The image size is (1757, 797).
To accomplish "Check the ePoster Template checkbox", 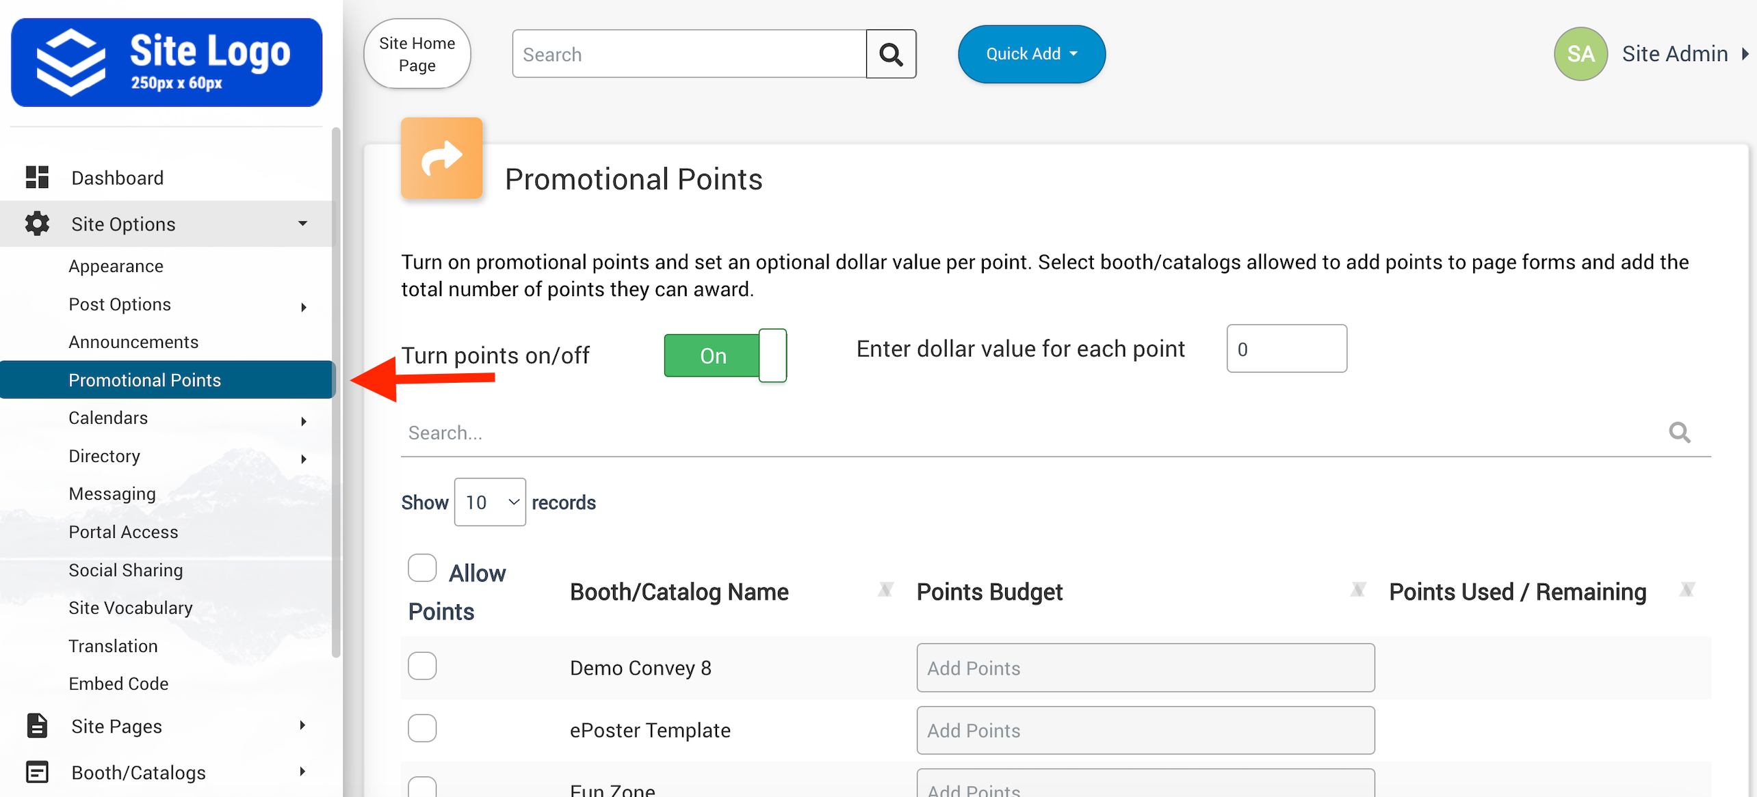I will pos(422,727).
